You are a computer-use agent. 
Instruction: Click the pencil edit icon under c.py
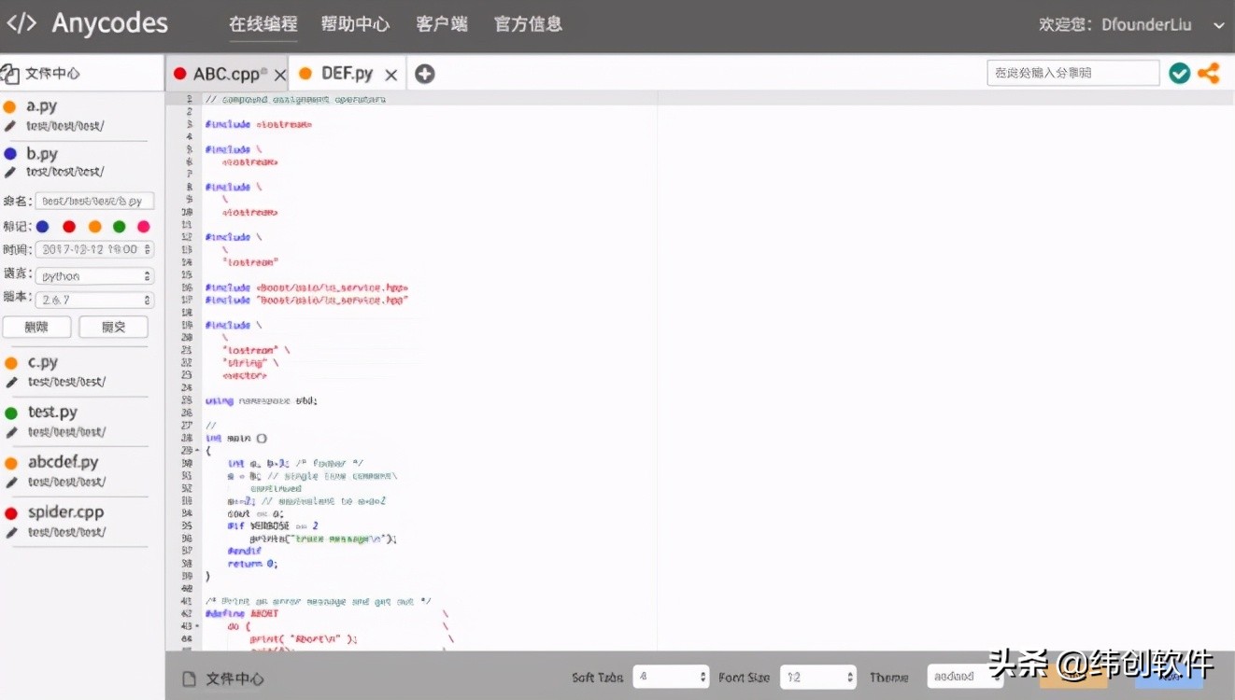tap(11, 382)
